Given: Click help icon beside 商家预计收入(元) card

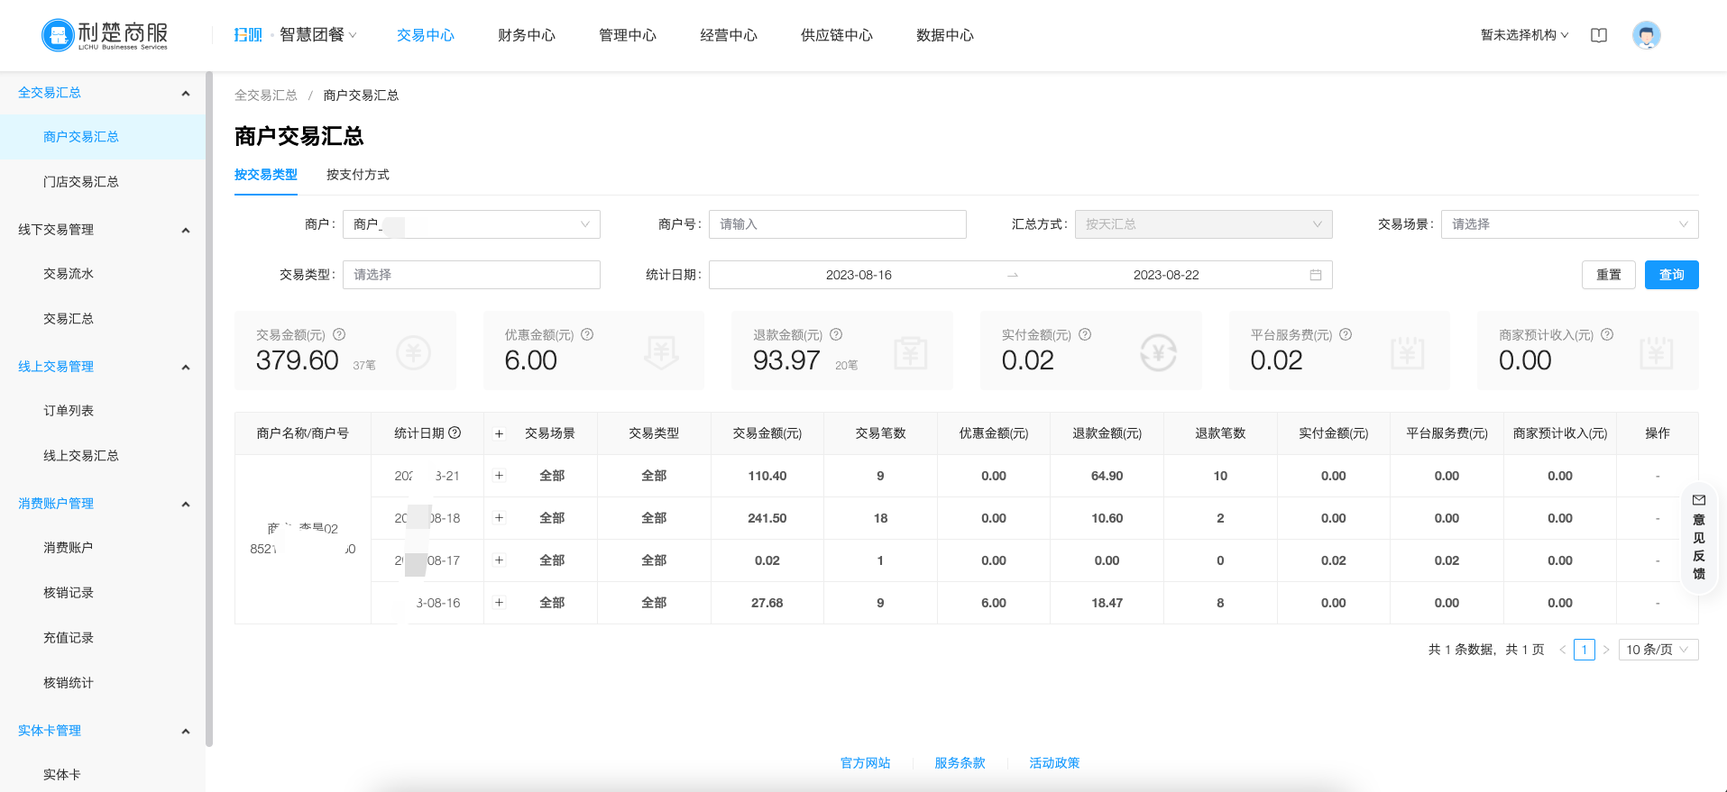Looking at the screenshot, I should pos(1607,334).
